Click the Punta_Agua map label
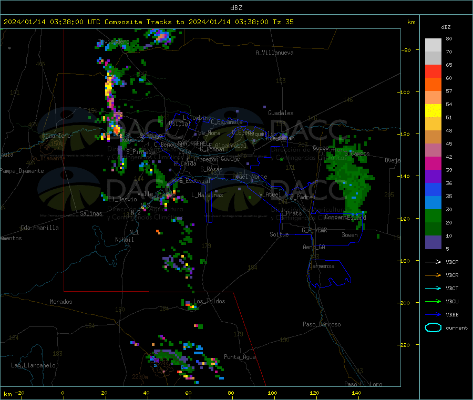The height and width of the screenshot is (400, 473). (x=240, y=357)
